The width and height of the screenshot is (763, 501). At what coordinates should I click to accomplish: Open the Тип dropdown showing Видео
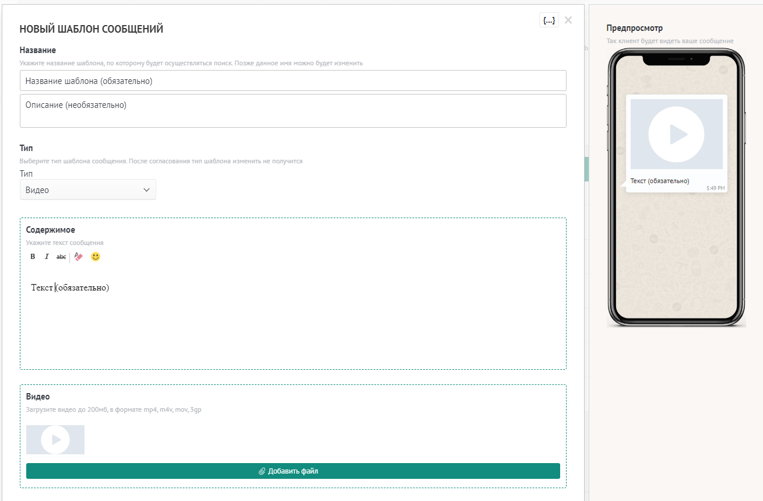(x=88, y=190)
